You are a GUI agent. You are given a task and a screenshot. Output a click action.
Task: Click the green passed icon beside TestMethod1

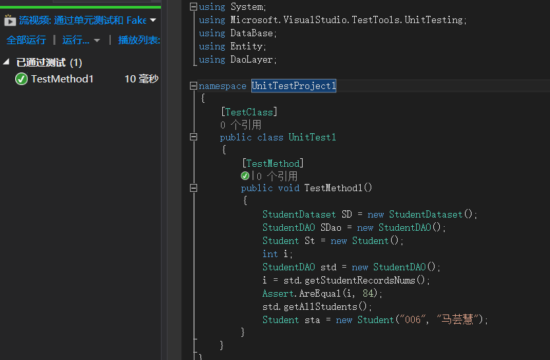click(21, 79)
